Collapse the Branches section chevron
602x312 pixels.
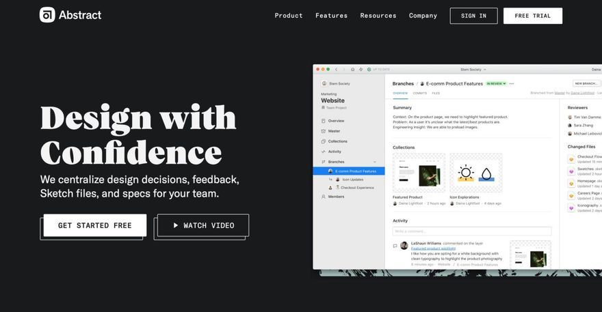point(375,162)
